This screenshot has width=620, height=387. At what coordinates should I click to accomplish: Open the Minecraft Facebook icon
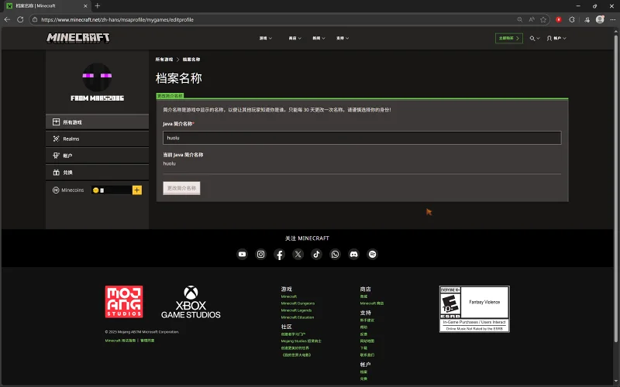point(279,255)
